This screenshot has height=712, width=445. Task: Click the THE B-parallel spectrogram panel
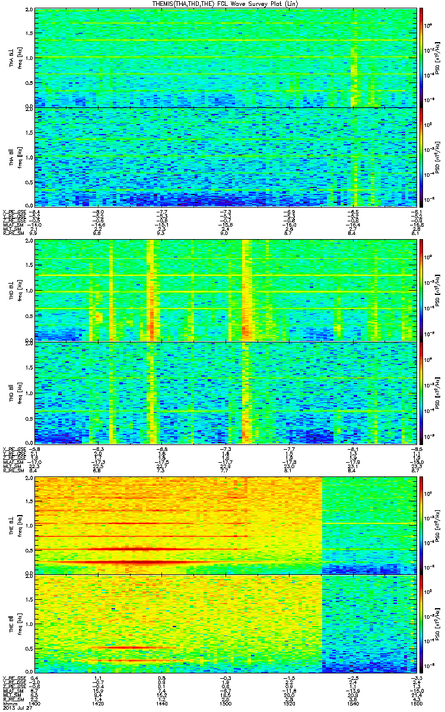coord(225,625)
